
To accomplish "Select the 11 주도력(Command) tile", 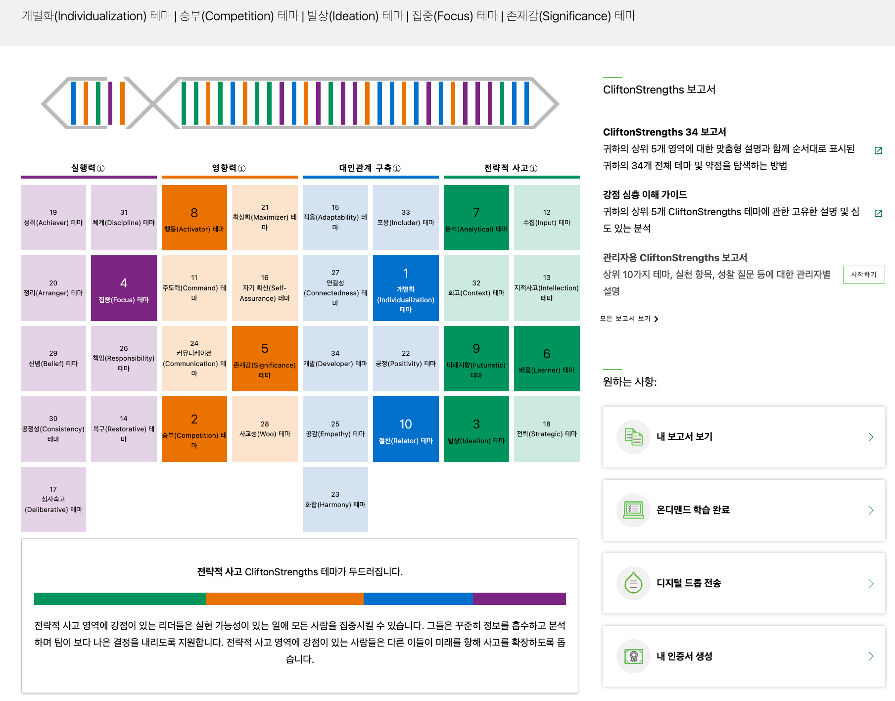I will pyautogui.click(x=194, y=288).
